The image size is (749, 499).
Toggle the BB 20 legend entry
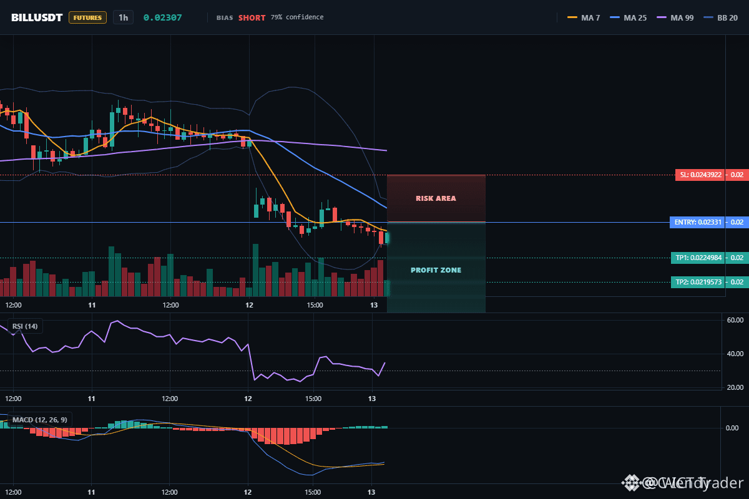tap(720, 17)
